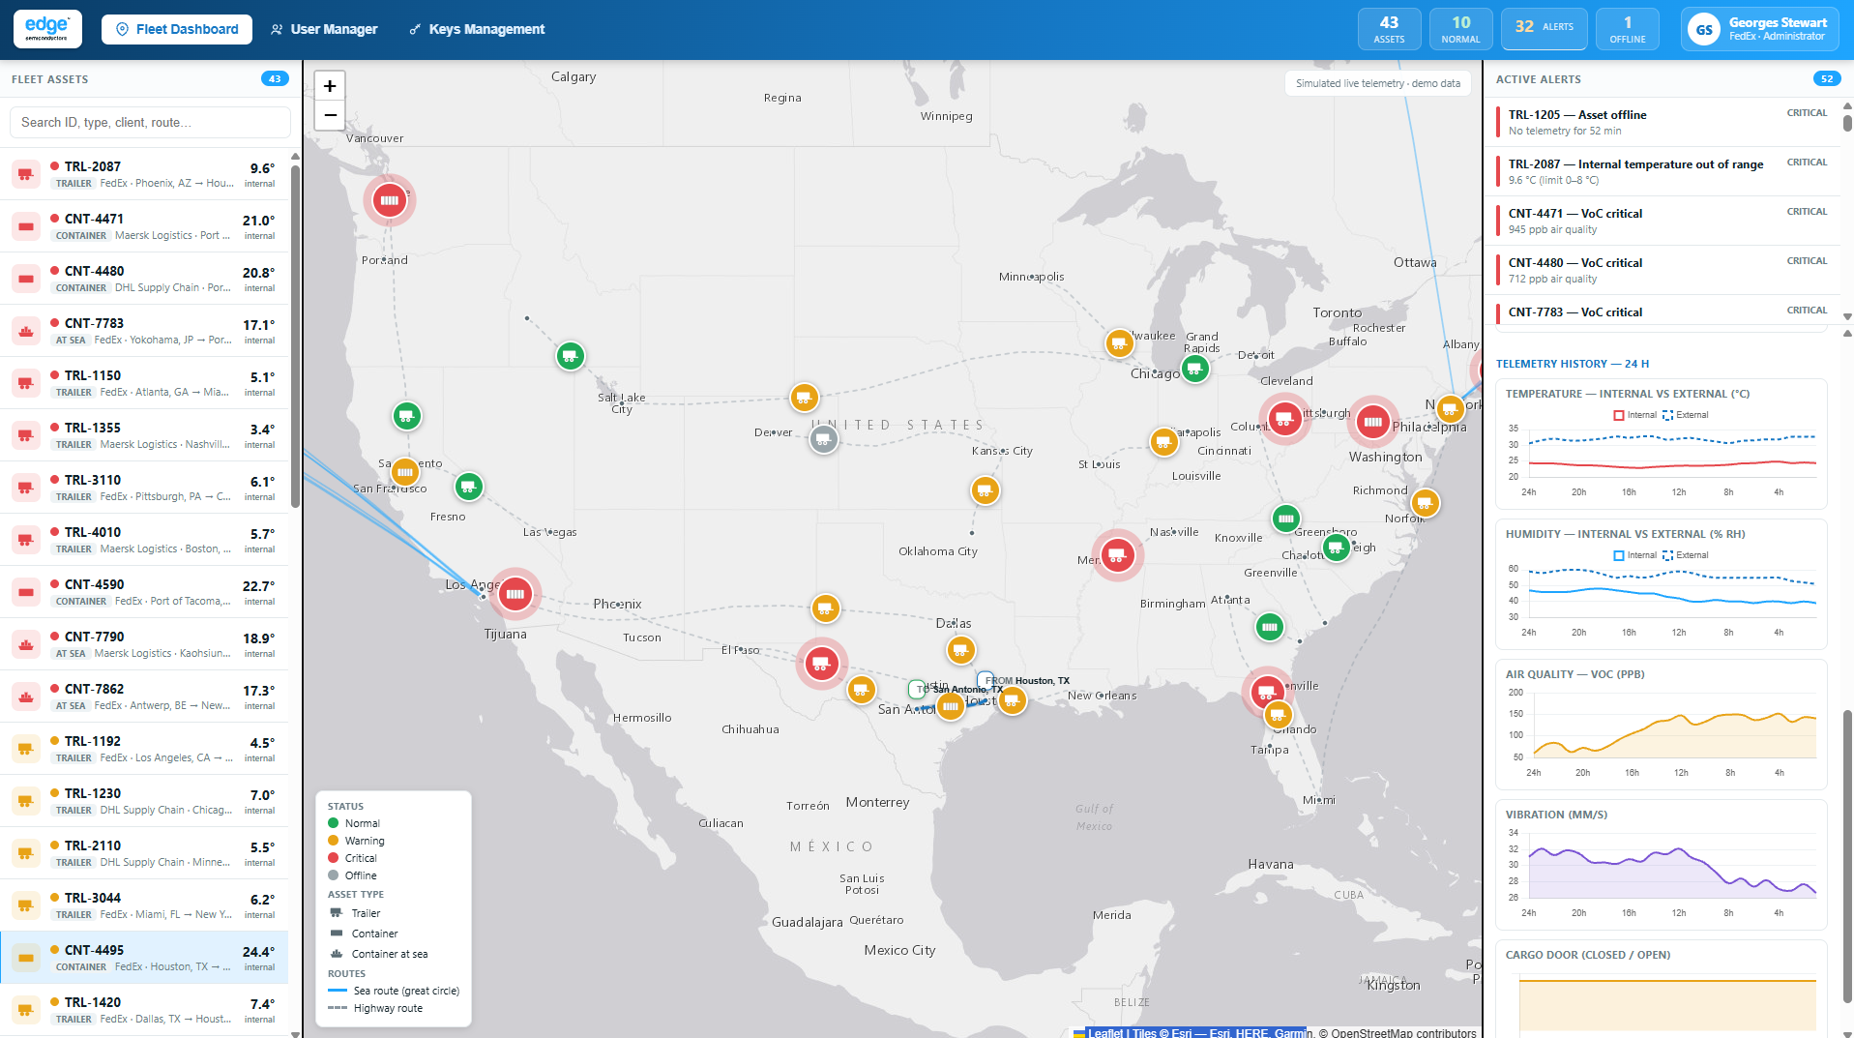This screenshot has height=1038, width=1854.
Task: Click warning marker near Dallas
Action: 960,650
